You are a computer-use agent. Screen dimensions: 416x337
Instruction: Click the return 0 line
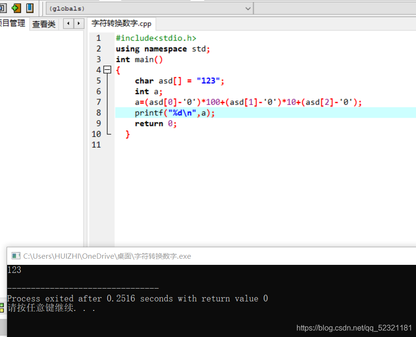click(156, 123)
